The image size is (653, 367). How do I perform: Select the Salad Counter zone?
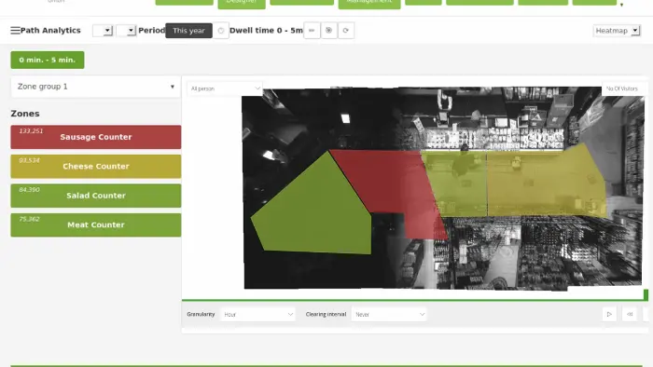pyautogui.click(x=96, y=196)
